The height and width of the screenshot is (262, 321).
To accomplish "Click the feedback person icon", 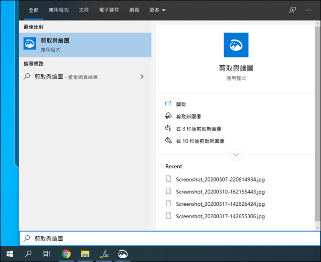I will pyautogui.click(x=292, y=10).
